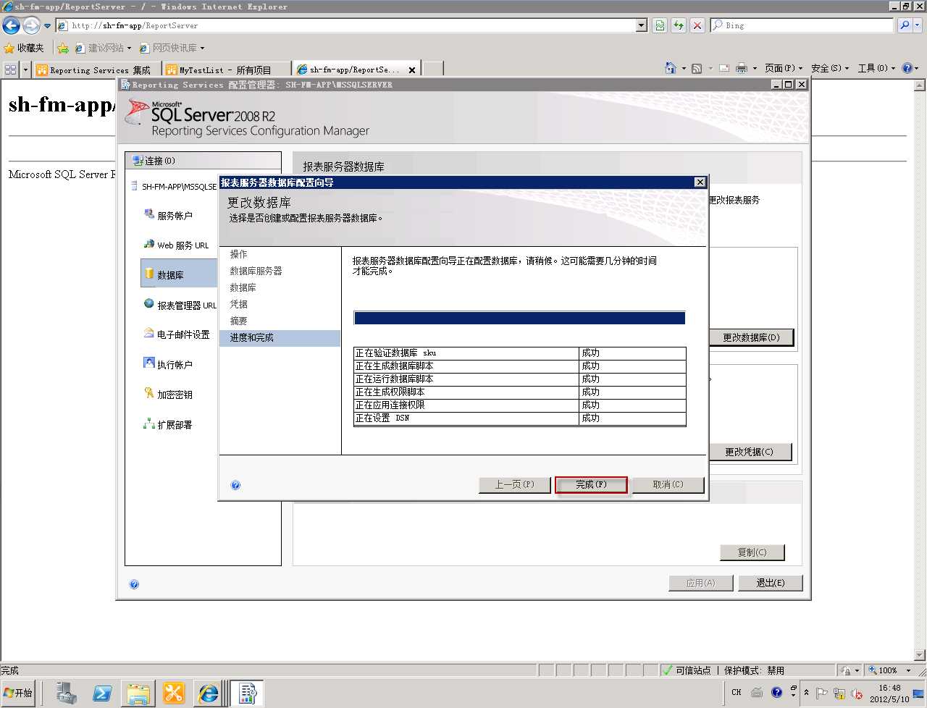Click the 上一页(P) previous button
927x708 pixels.
click(514, 484)
